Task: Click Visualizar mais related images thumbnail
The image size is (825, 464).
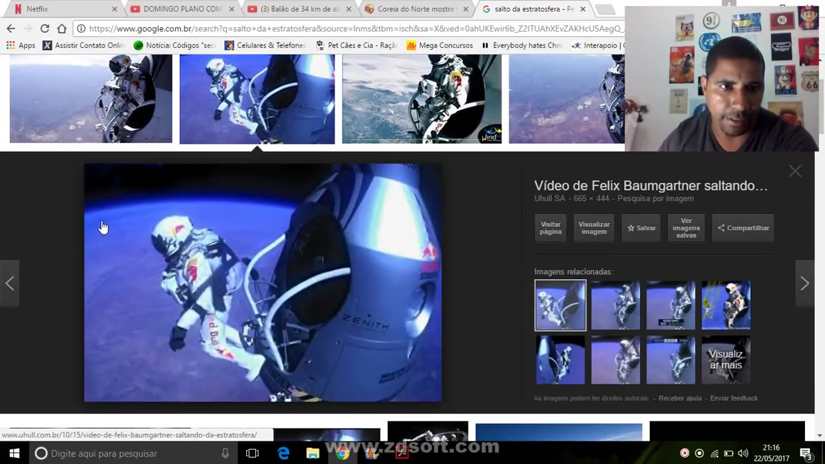Action: tap(726, 360)
